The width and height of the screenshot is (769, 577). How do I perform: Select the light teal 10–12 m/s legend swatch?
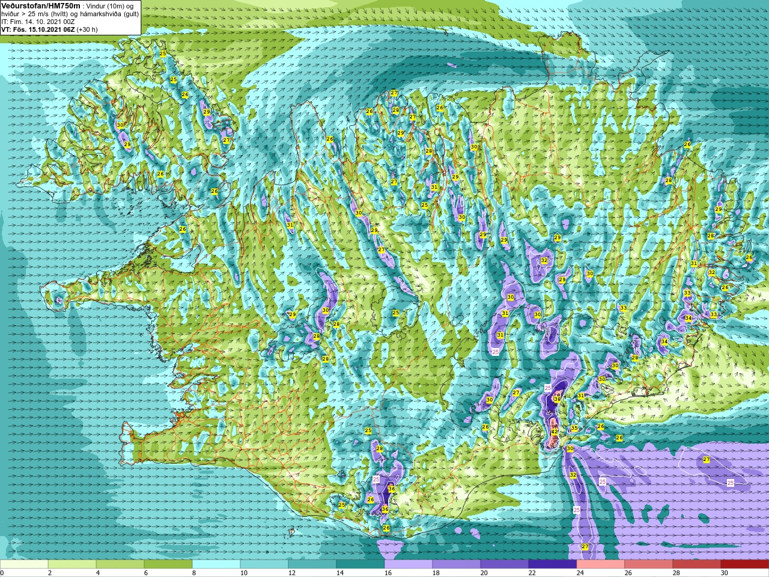point(264,564)
